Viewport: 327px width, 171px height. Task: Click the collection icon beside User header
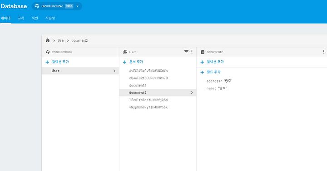(125, 52)
